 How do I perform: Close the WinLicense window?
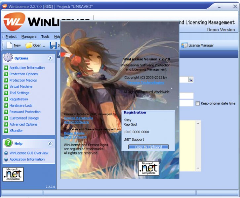coord(235,6)
